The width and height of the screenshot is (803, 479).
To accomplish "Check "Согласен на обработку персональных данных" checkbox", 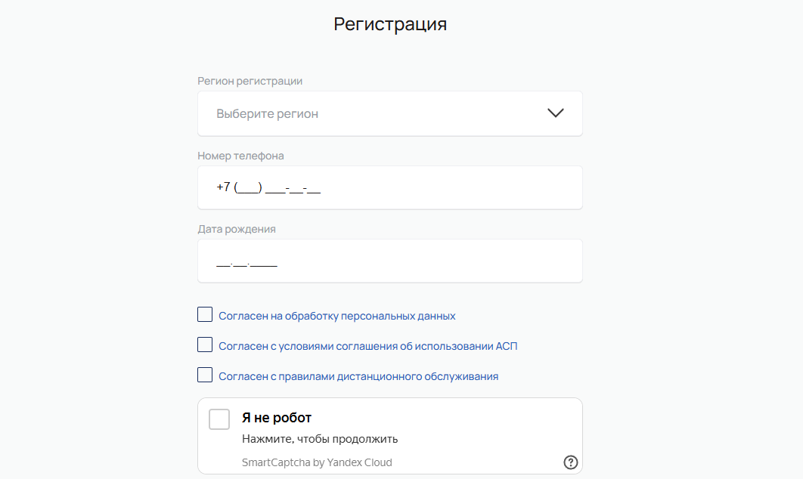I will pos(205,315).
